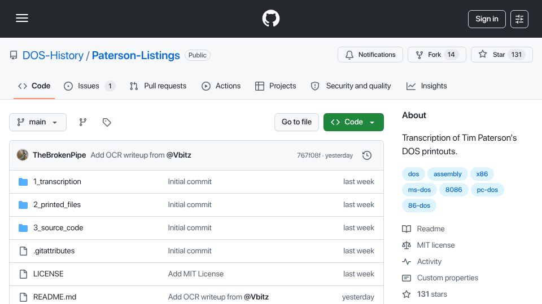Screen dimensions: 542x304
Task: Open README.md row's Add OCR writeup commit
Action: click(x=205, y=297)
